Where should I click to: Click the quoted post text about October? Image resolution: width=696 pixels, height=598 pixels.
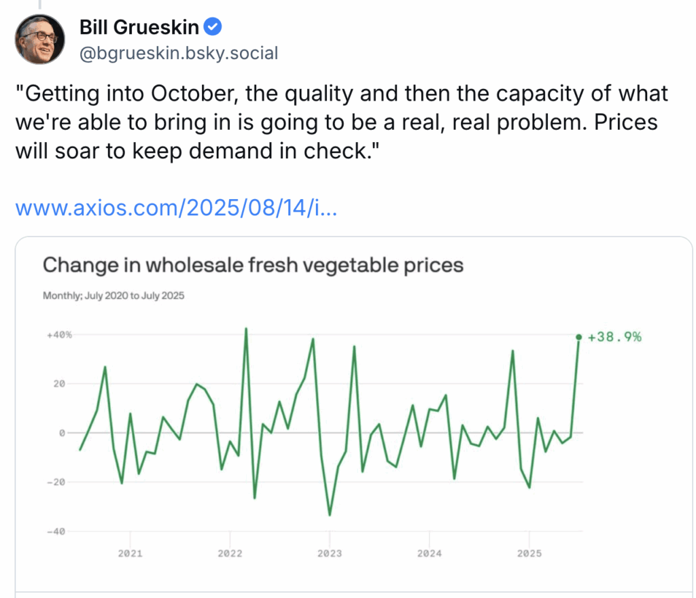(341, 122)
